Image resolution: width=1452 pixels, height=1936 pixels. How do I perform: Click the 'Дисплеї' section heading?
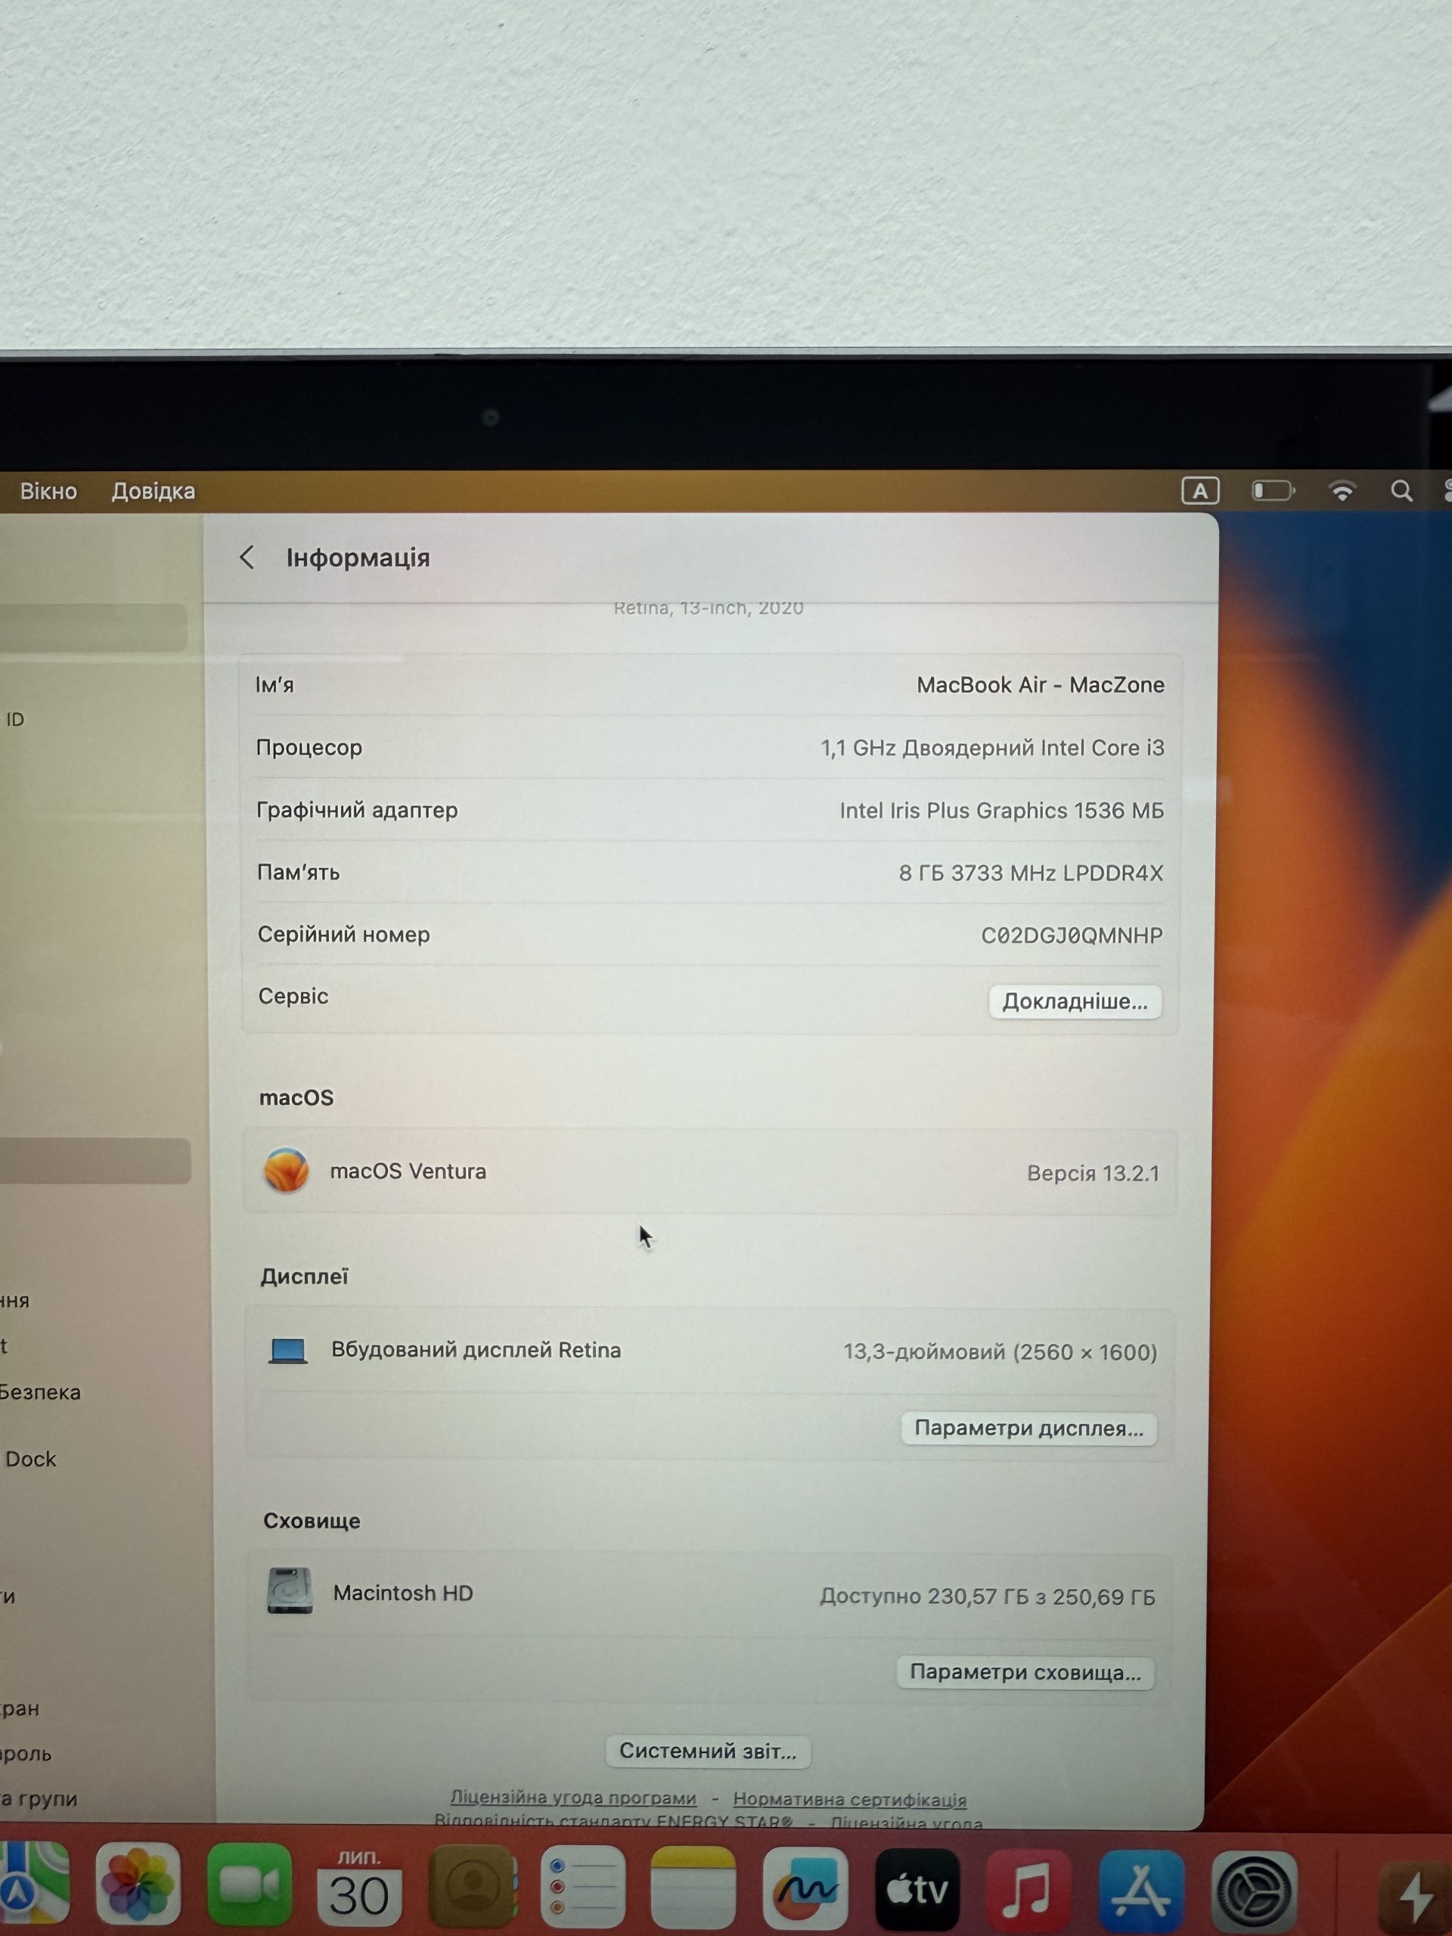point(304,1276)
